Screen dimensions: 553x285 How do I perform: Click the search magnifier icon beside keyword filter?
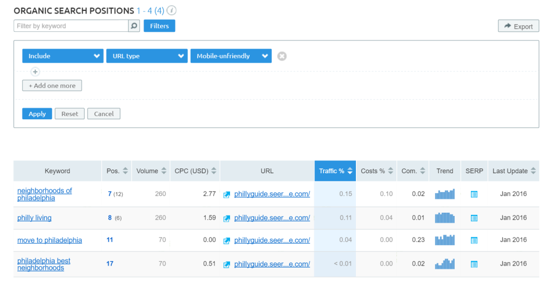[134, 26]
